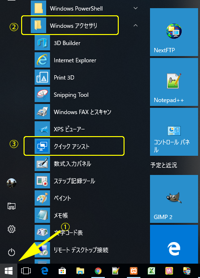This screenshot has width=200, height=278.
Task: Open Google Chrome from the taskbar
Action: tap(98, 271)
